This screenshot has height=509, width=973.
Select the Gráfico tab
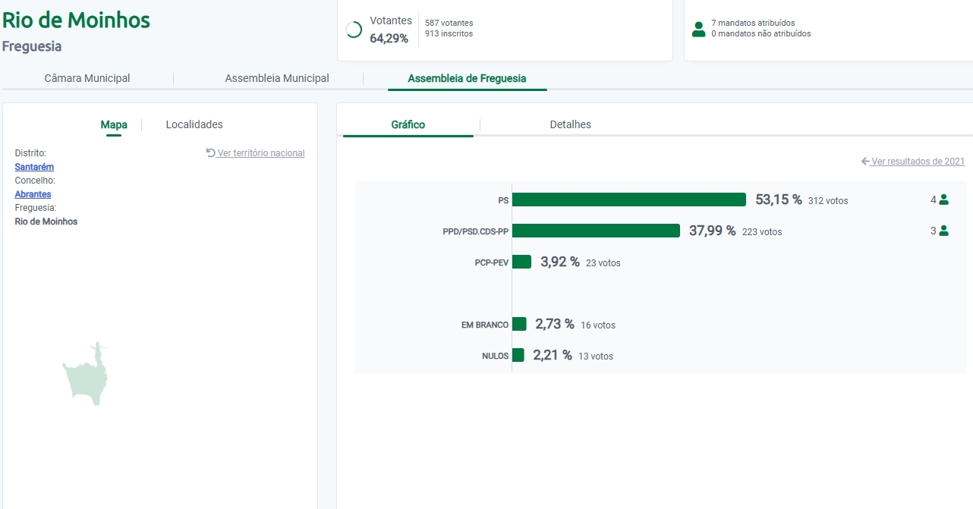tap(408, 124)
